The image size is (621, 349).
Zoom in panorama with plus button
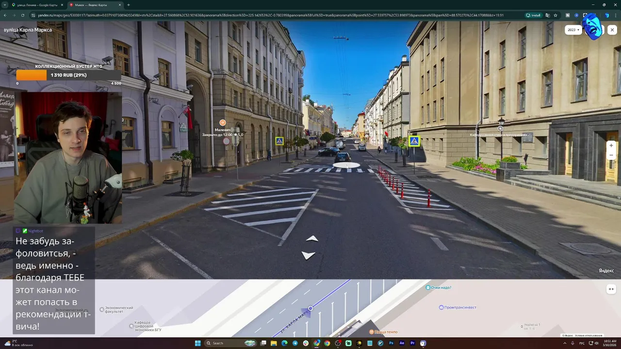(x=611, y=145)
